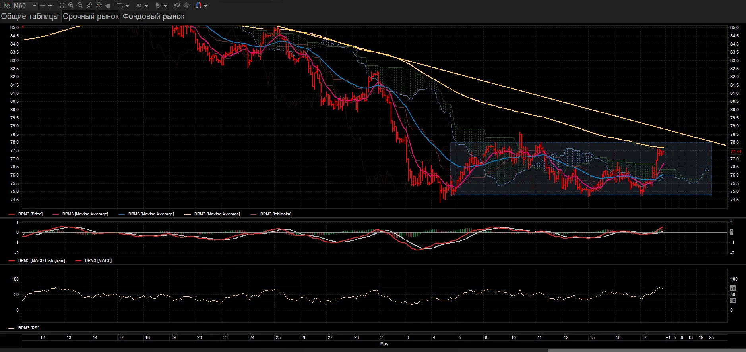Screen dimensions: 746x352
Task: Expand the text tool dropdown arrow
Action: pos(146,6)
